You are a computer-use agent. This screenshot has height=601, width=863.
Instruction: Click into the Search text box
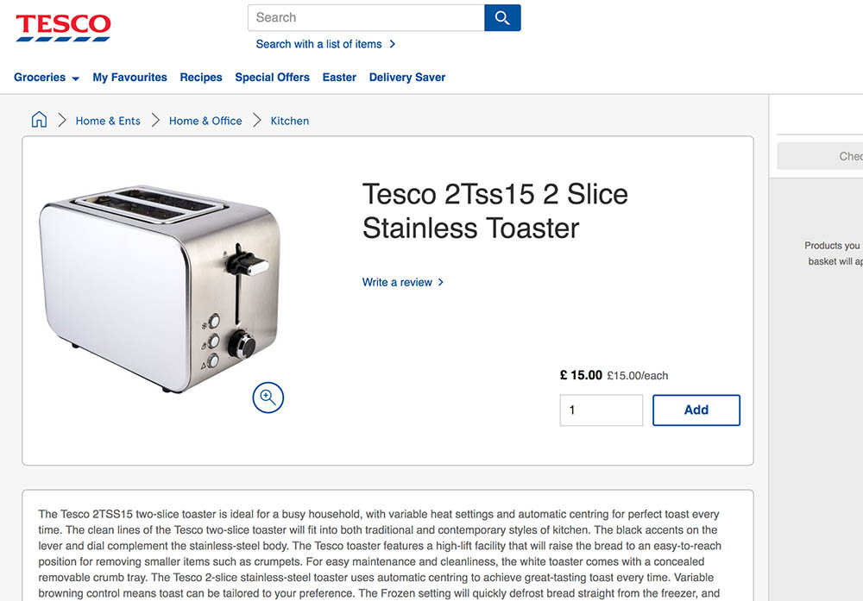(366, 18)
